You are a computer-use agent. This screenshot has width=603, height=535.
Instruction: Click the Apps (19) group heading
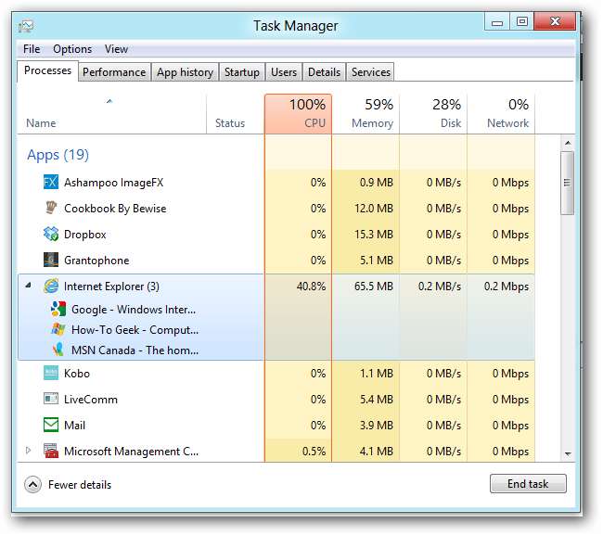point(58,155)
